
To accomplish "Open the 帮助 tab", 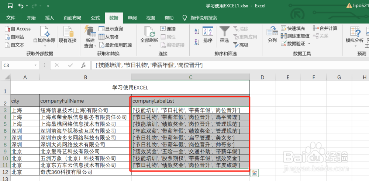I will 169,18.
